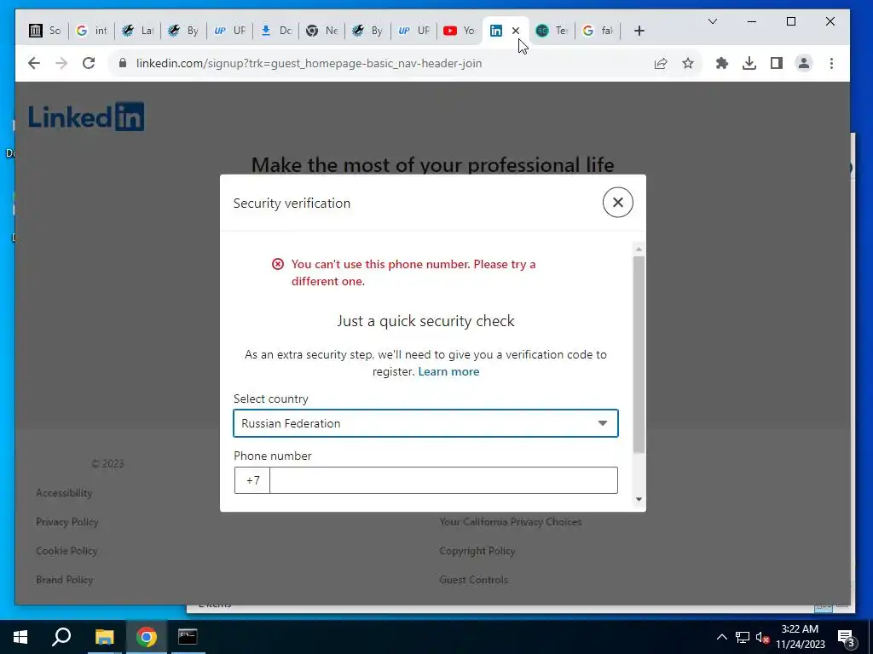Open the Cookie Policy footer link
This screenshot has width=873, height=654.
(x=66, y=551)
